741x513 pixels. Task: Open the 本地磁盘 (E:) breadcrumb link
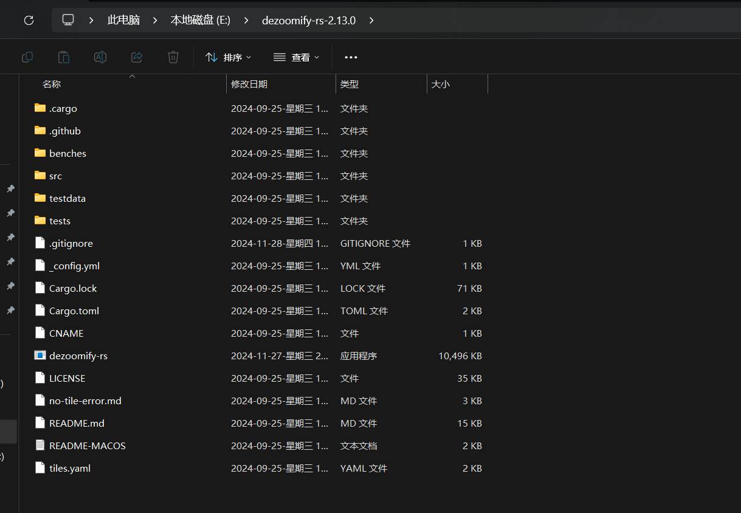coord(201,19)
